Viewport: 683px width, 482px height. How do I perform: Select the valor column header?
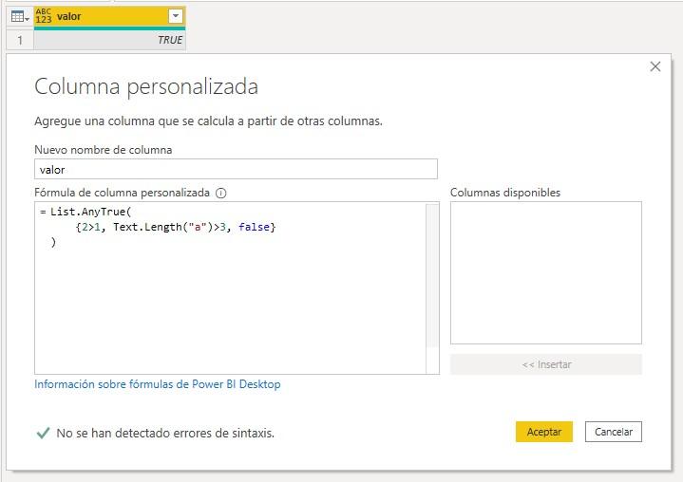click(x=104, y=16)
